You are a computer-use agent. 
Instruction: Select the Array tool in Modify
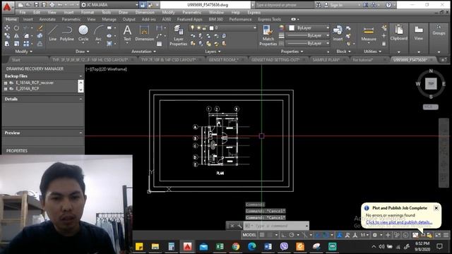(x=26, y=44)
